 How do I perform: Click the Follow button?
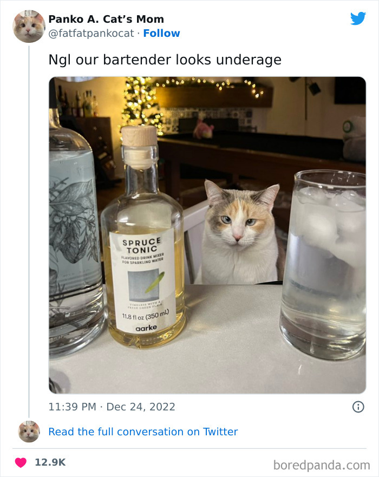[x=161, y=34]
